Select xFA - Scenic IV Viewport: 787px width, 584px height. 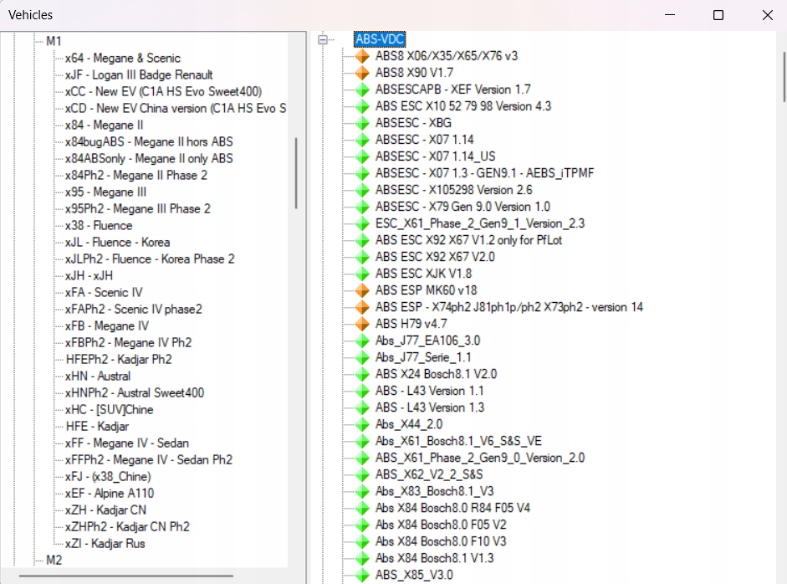(x=104, y=292)
